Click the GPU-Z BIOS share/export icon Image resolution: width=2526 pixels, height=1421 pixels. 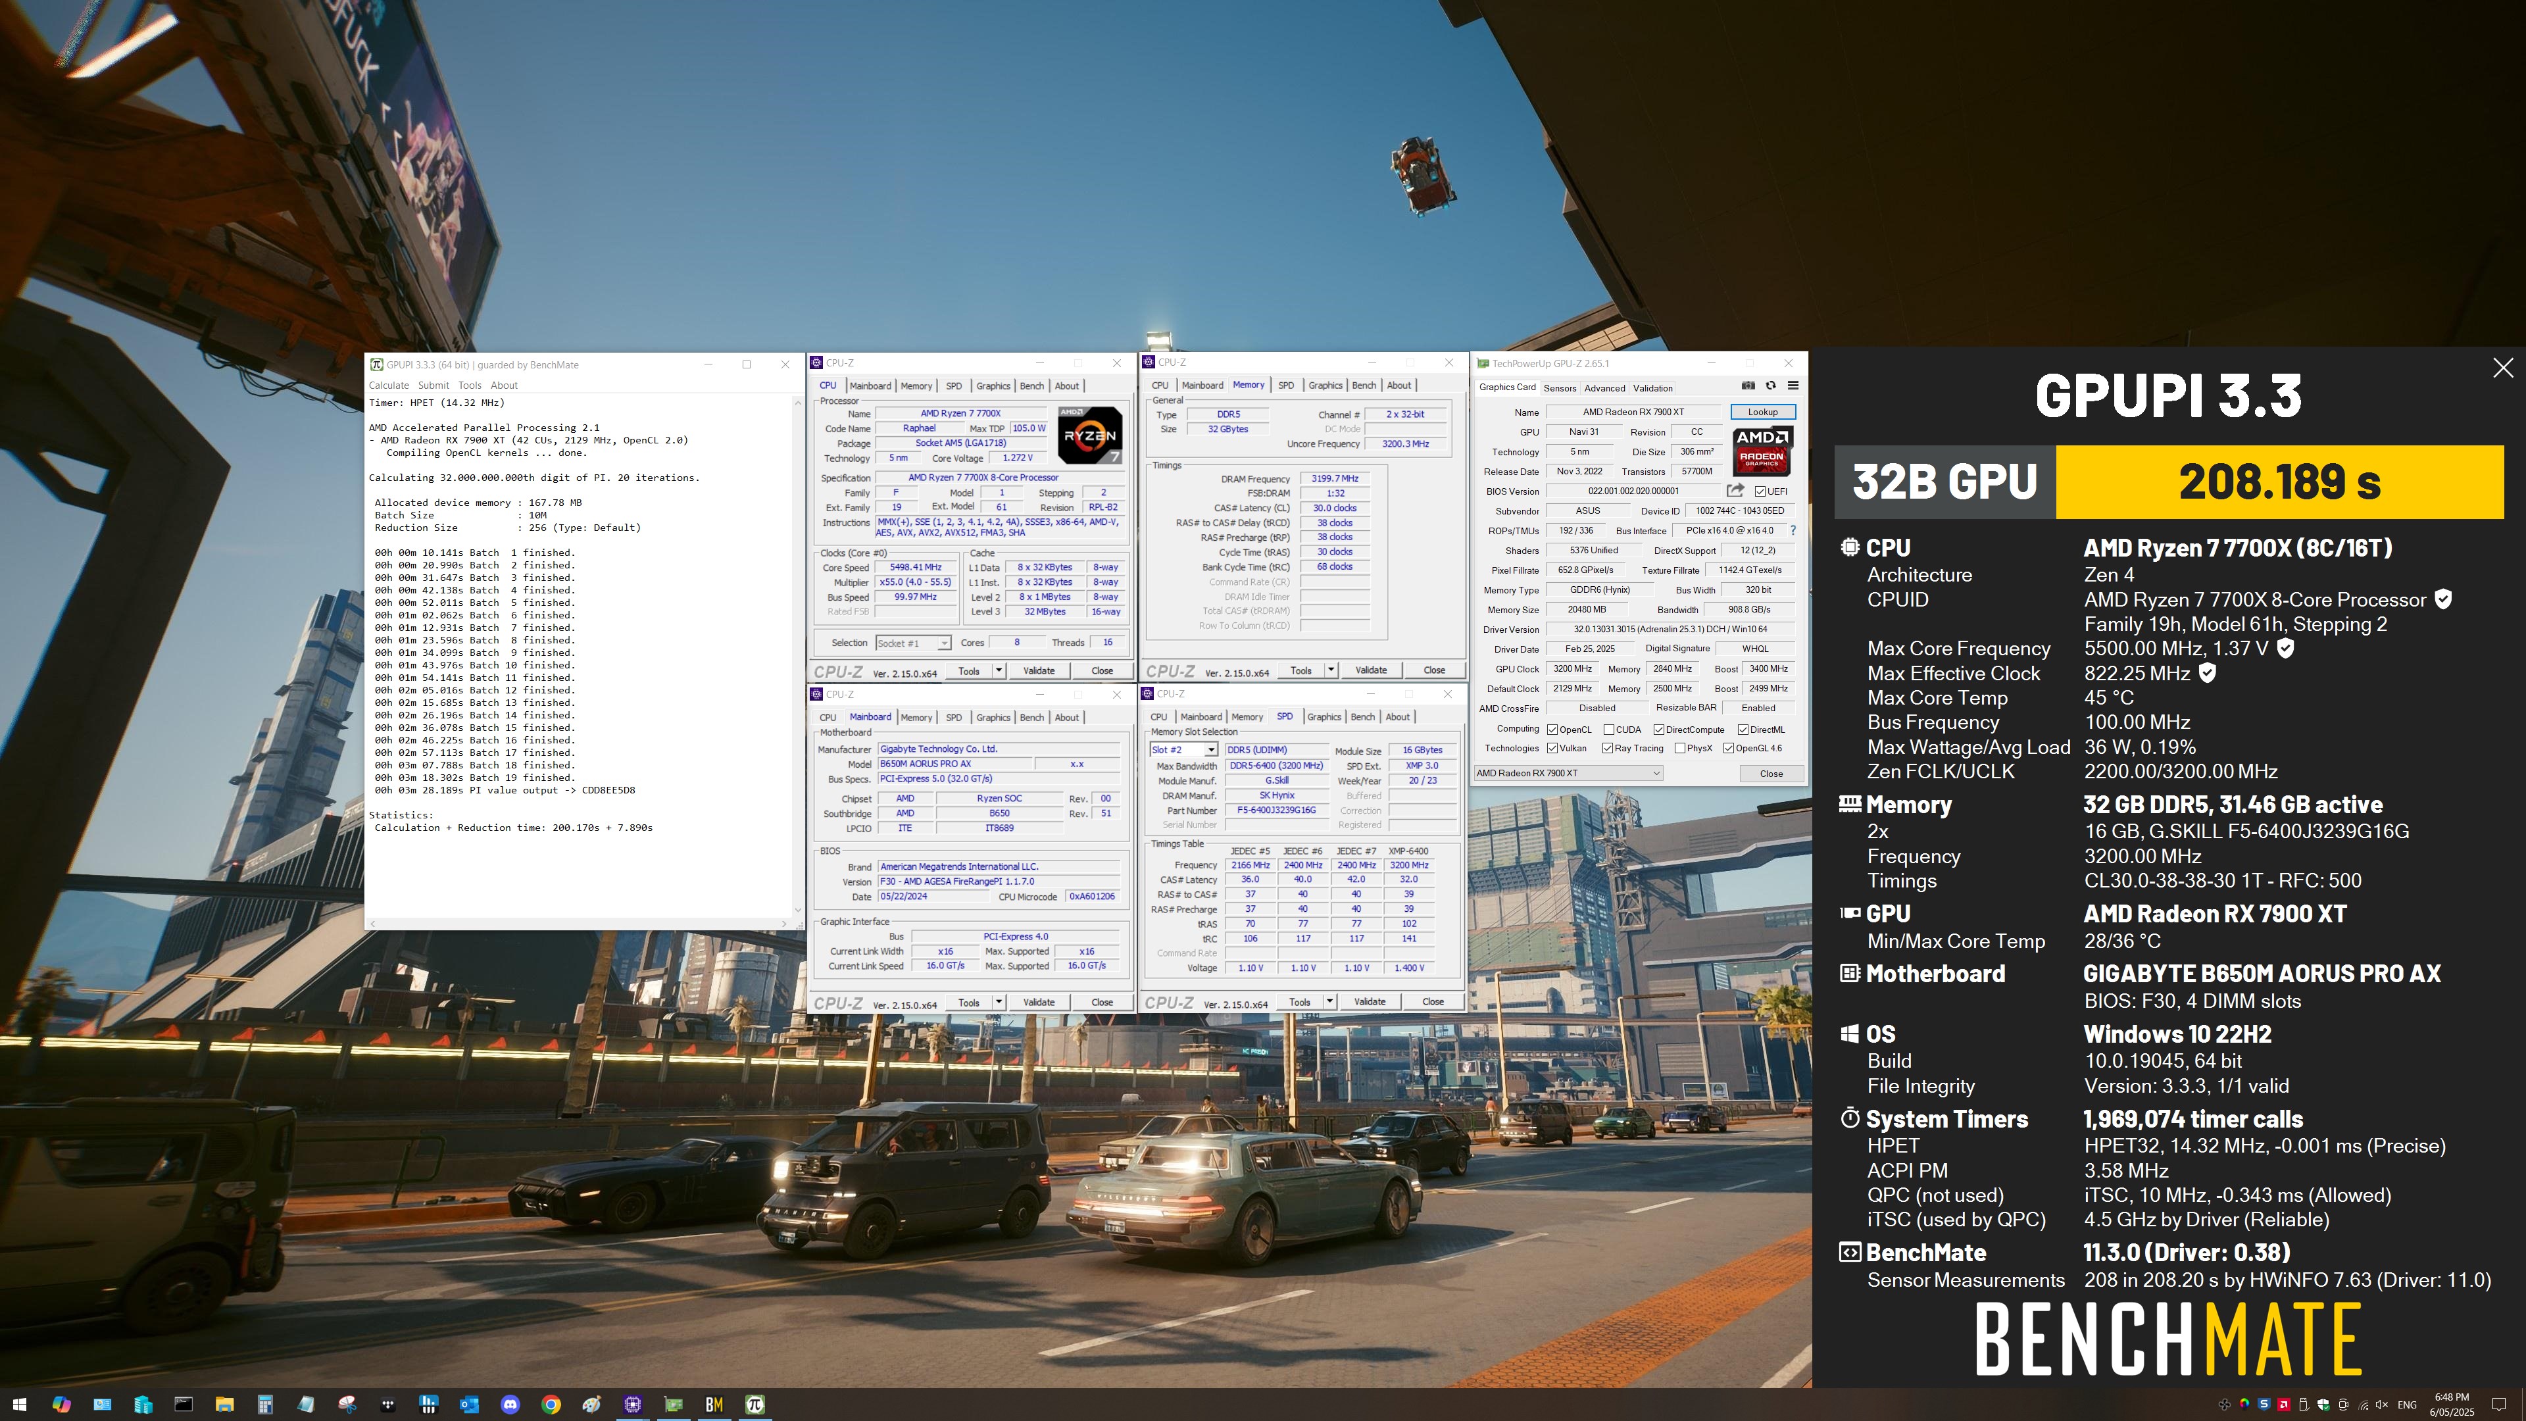pos(1735,490)
